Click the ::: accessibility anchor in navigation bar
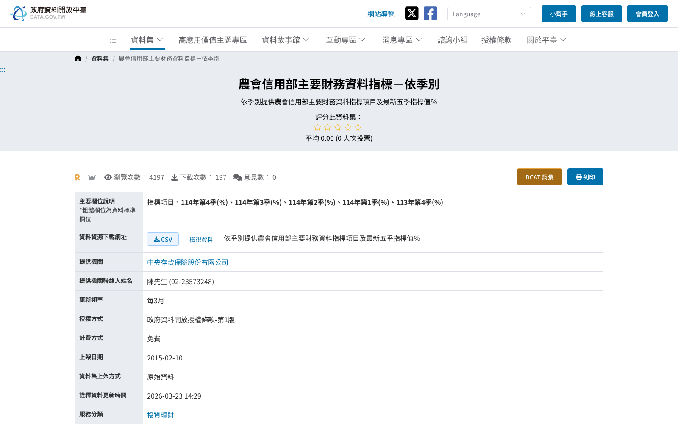The width and height of the screenshot is (678, 424). point(113,41)
